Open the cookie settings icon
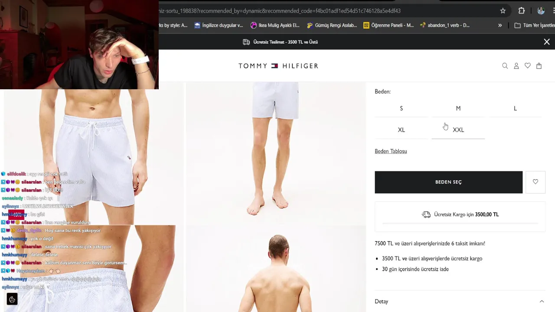 [x=12, y=299]
